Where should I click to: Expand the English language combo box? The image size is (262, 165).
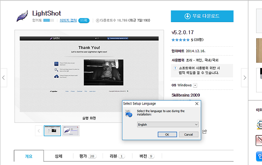168,124
